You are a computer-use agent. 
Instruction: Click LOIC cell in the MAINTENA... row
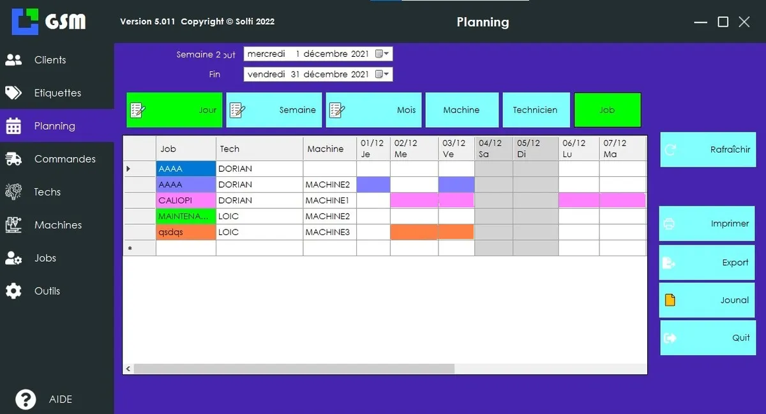pyautogui.click(x=260, y=217)
